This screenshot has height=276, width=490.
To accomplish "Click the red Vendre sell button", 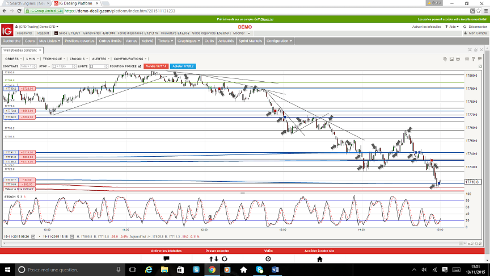I will point(156,66).
